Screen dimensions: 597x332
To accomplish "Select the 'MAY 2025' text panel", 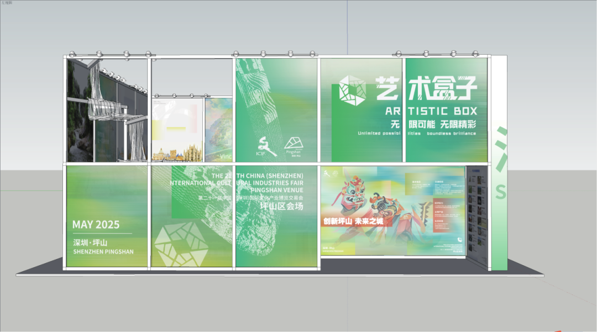I will 96,225.
